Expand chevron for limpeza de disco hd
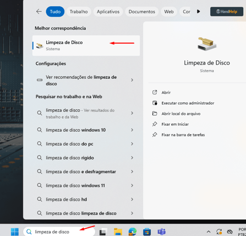The height and width of the screenshot is (236, 246). (132, 200)
